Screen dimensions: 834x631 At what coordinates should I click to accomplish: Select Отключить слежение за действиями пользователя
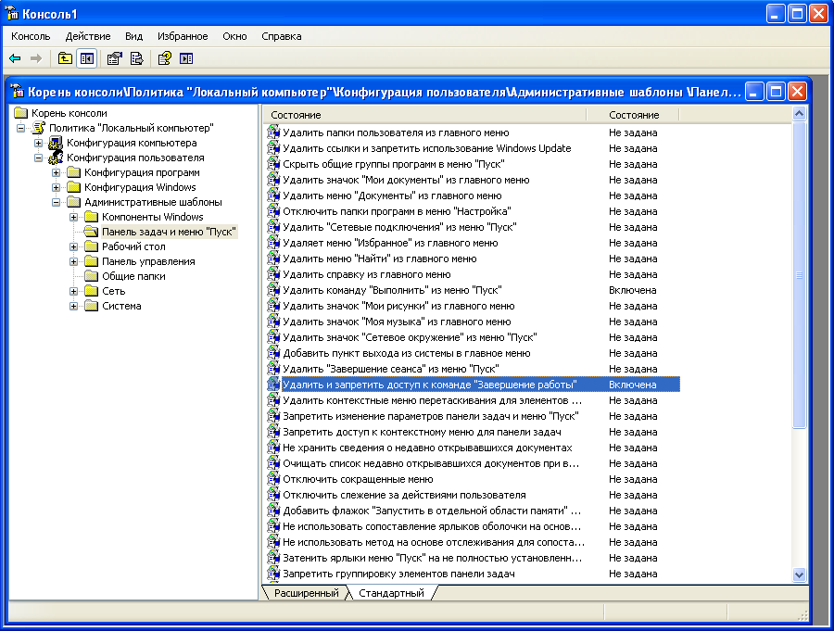pyautogui.click(x=404, y=495)
